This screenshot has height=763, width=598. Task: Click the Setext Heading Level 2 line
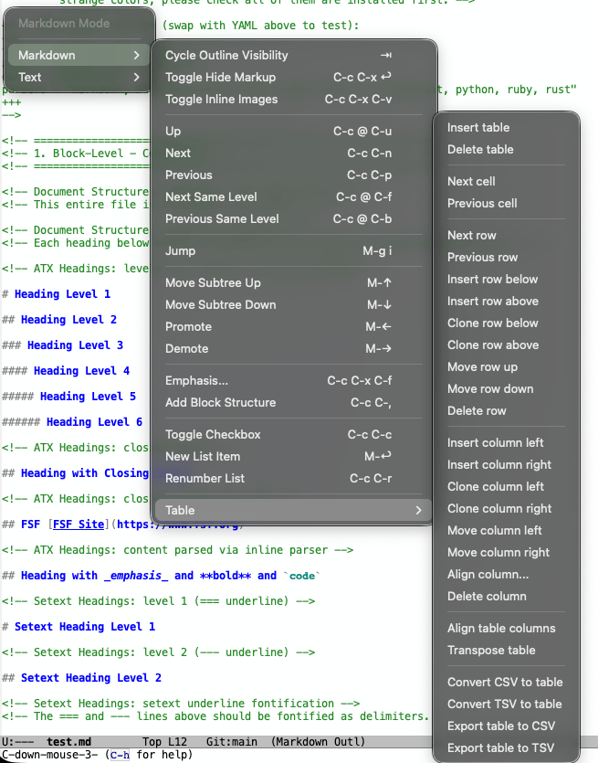tap(81, 678)
